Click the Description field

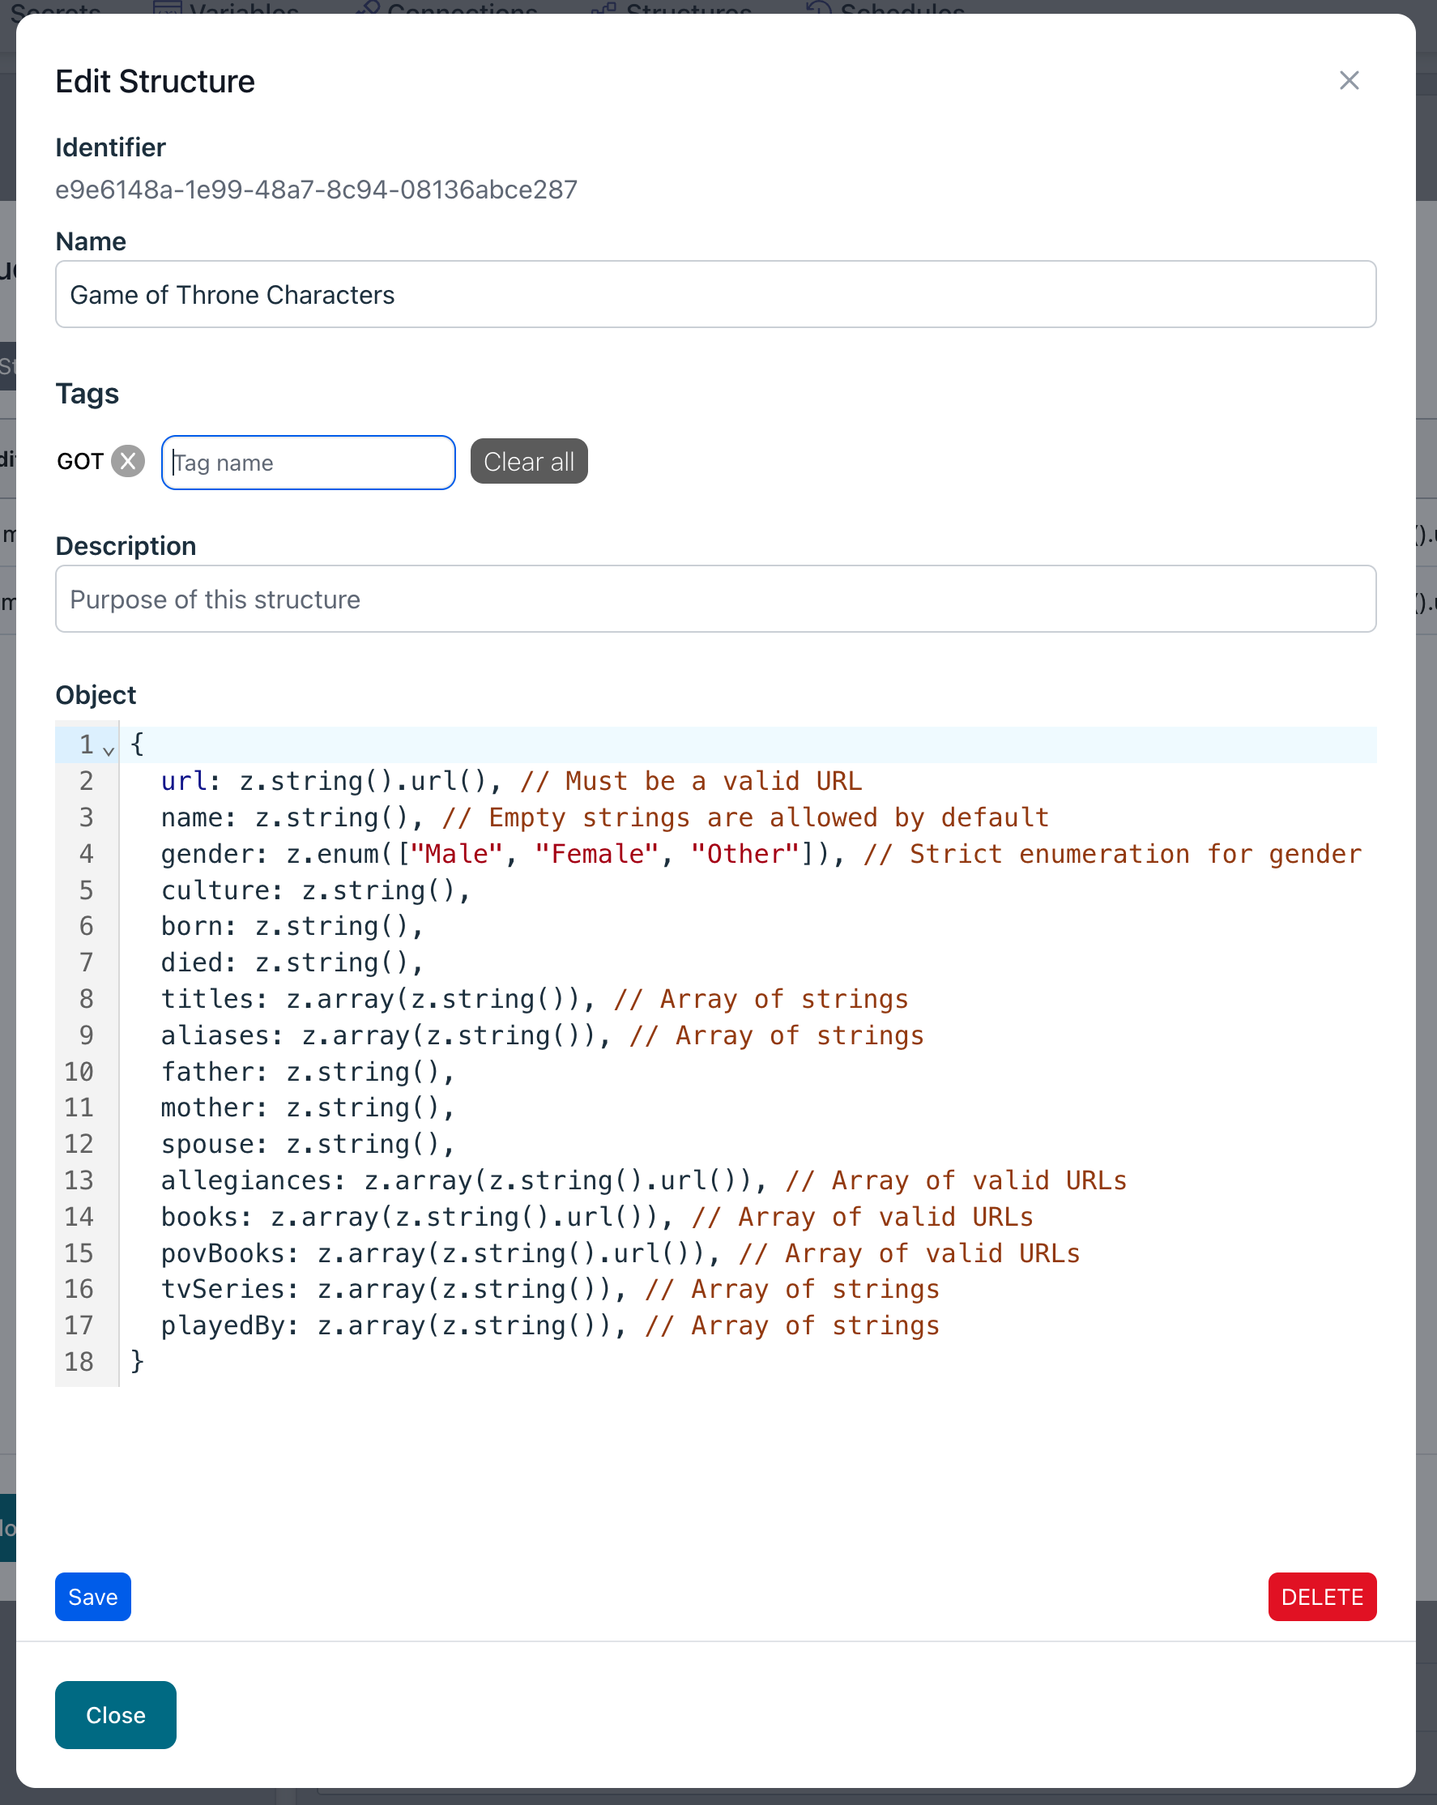tap(715, 600)
